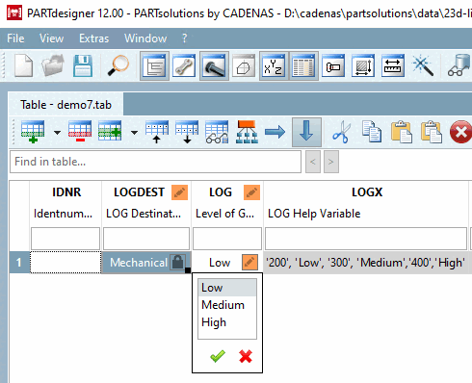
Task: Create a new document with the blank page icon
Action: (24, 65)
